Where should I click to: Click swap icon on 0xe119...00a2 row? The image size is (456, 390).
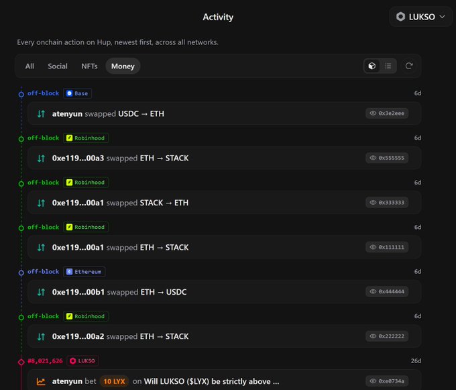41,337
